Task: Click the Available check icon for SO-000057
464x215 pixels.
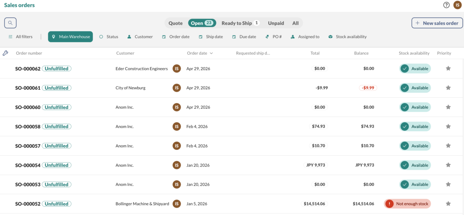Action: click(x=405, y=146)
